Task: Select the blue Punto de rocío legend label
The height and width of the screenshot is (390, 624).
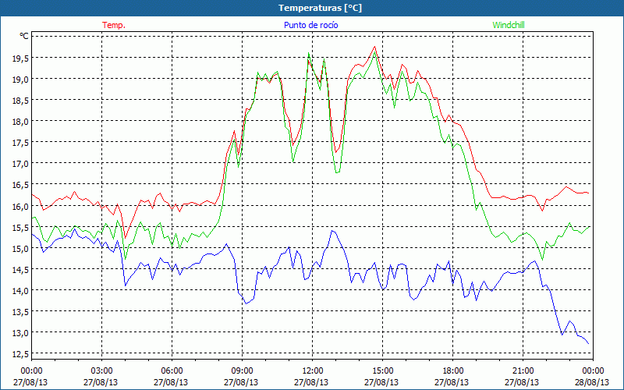Action: tap(310, 25)
